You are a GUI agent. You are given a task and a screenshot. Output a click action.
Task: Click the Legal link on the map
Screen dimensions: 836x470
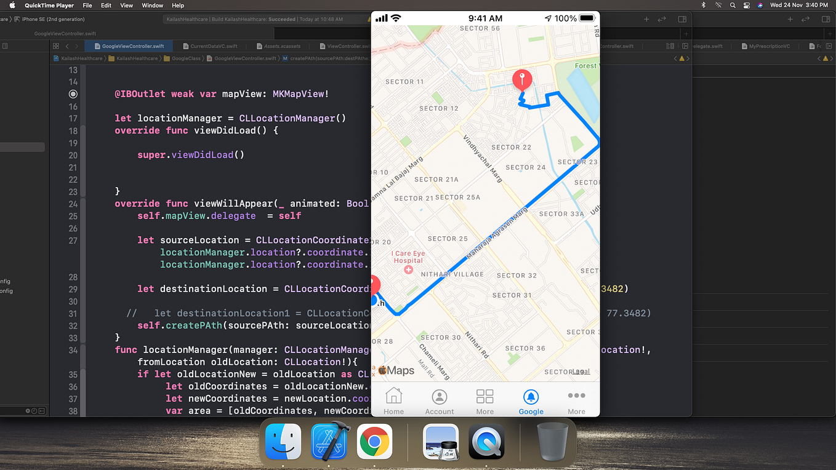[x=582, y=372]
